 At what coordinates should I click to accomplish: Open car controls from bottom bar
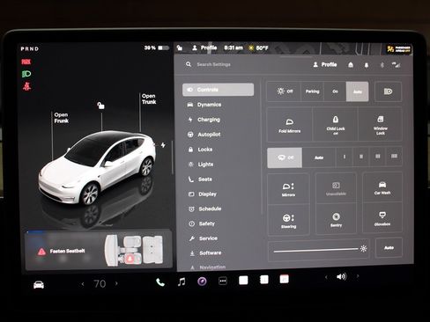[39, 284]
